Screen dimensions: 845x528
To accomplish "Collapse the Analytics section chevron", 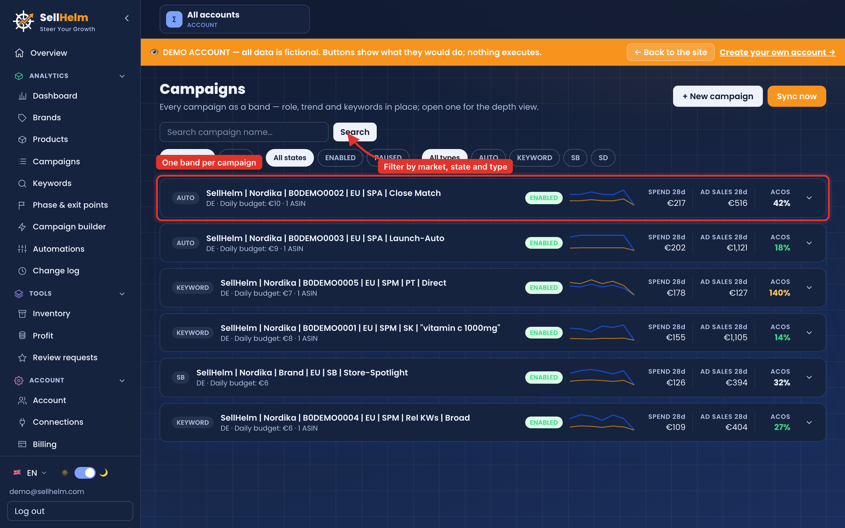I will pyautogui.click(x=122, y=76).
